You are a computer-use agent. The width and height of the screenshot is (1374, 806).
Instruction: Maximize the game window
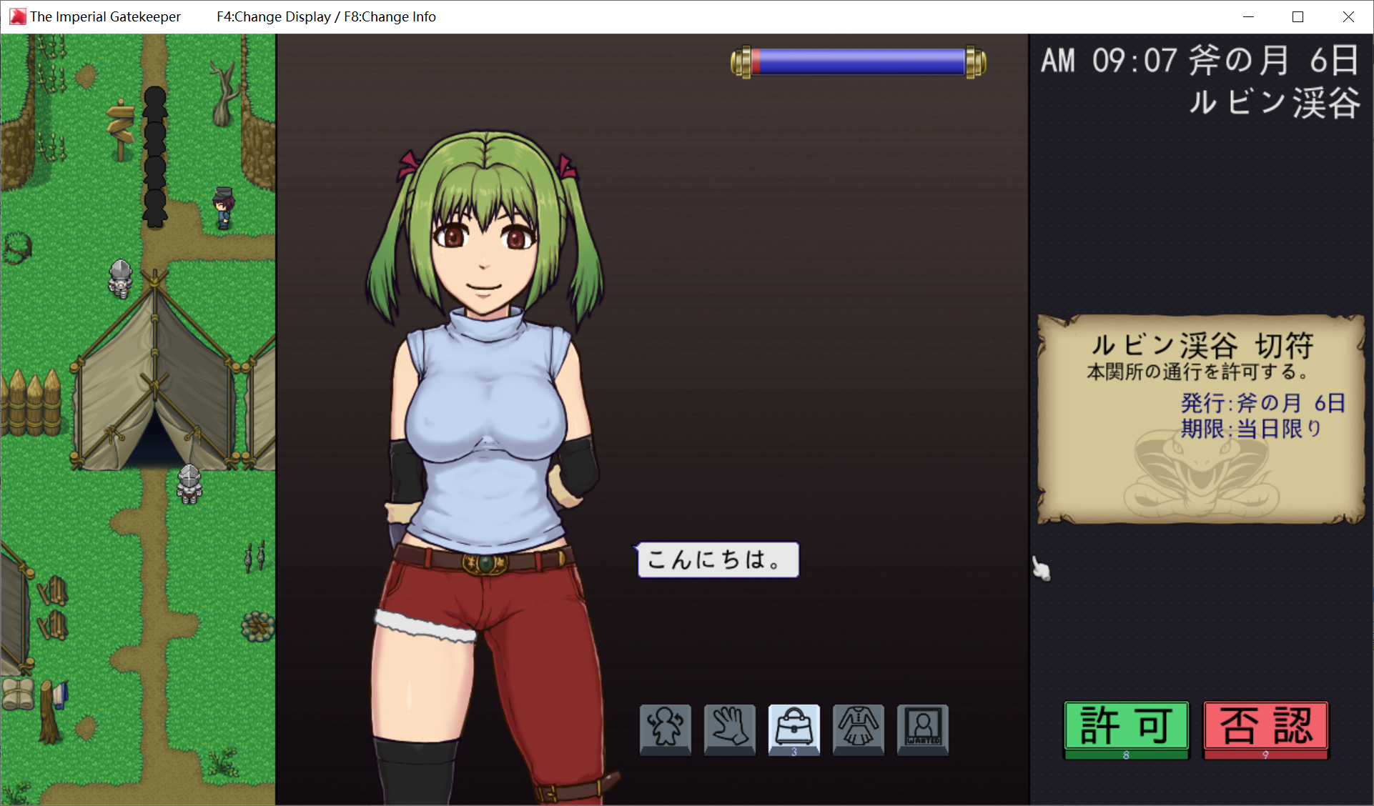pyautogui.click(x=1298, y=16)
